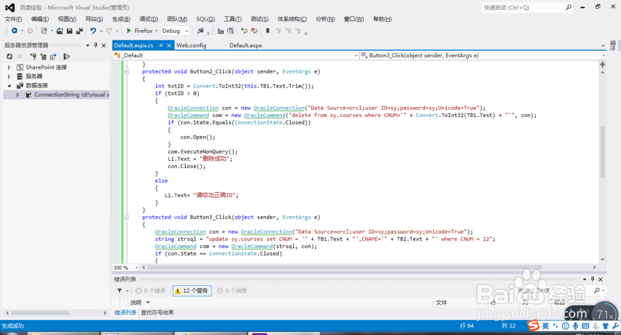Viewport: 621px width, 335px height.
Task: Close the Default.aspx.cs tab
Action: click(x=169, y=45)
